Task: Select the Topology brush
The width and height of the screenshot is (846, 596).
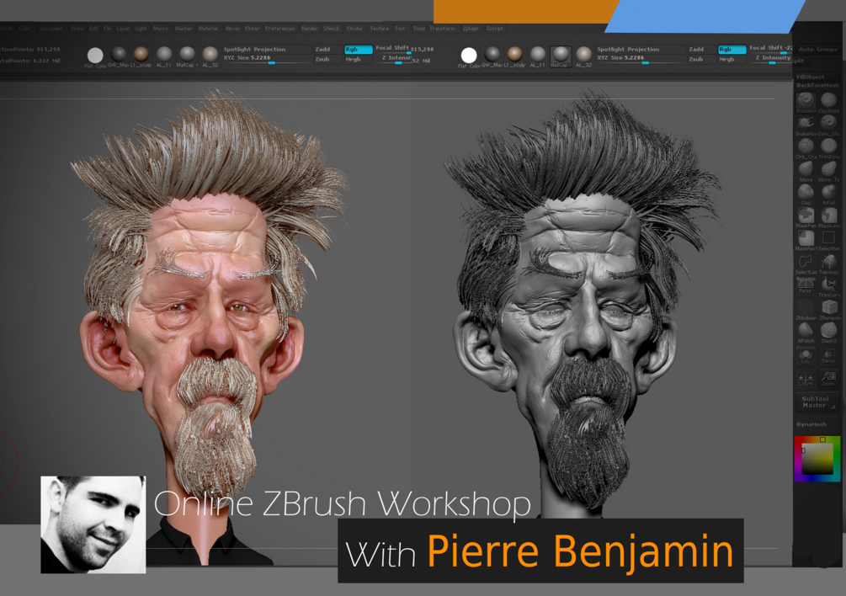Action: [828, 263]
